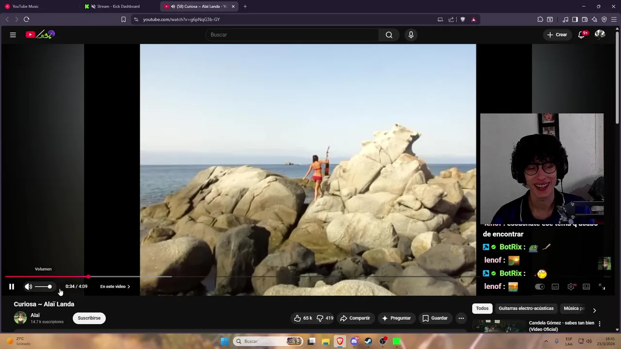Image resolution: width=621 pixels, height=349 pixels.
Task: Toggle the browser sidebar panel
Action: coord(575,19)
